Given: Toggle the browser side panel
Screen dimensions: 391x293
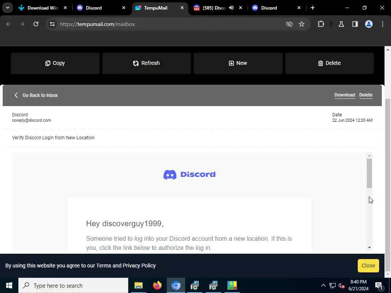Looking at the screenshot, I should pos(355,24).
